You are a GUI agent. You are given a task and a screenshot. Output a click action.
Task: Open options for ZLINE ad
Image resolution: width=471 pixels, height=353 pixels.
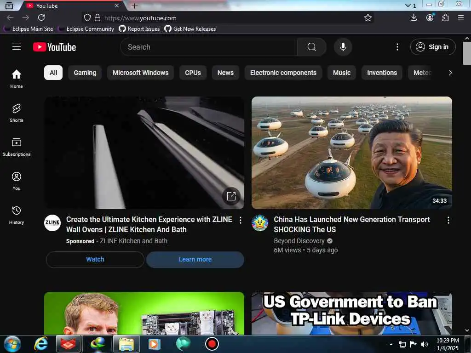point(240,220)
